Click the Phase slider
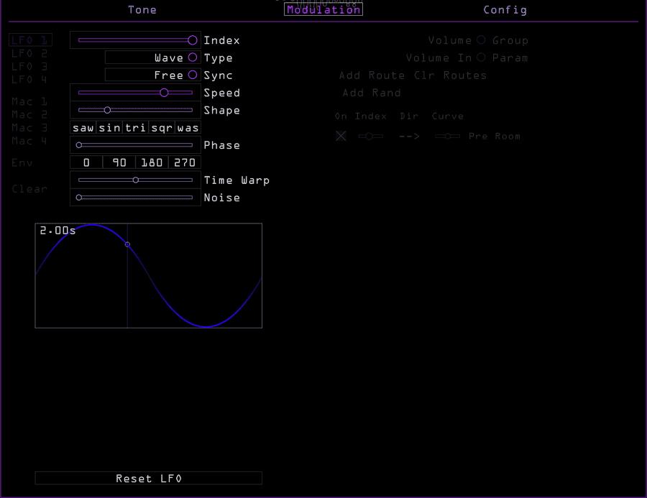This screenshot has width=647, height=498. pos(135,145)
